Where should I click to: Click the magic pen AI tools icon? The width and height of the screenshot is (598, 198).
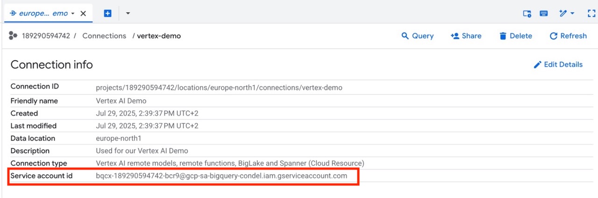563,14
